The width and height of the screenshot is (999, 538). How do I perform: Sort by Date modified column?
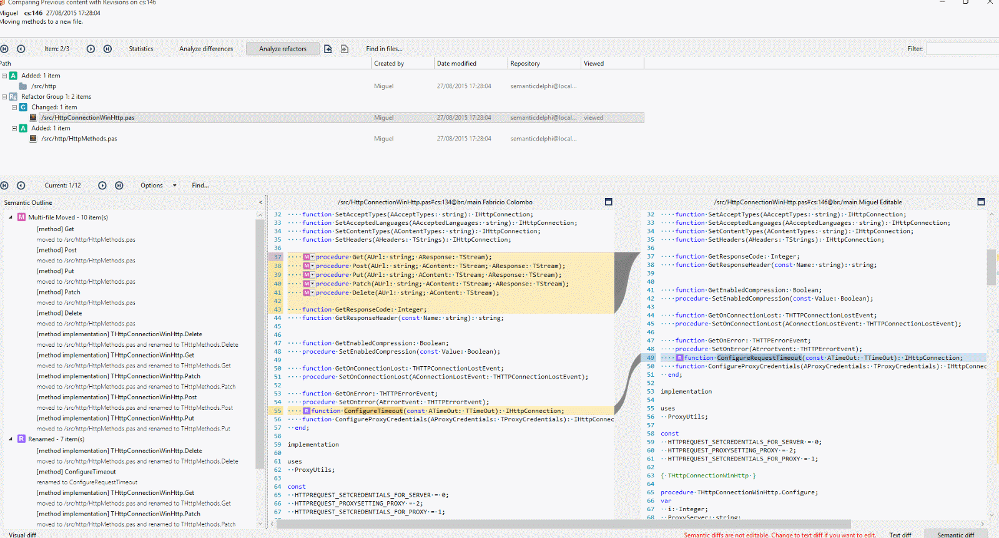(x=471, y=64)
